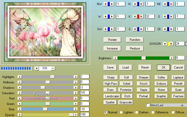The width and height of the screenshot is (187, 117).
Task: Increase SW value with right arrow
Action: click(x=112, y=29)
